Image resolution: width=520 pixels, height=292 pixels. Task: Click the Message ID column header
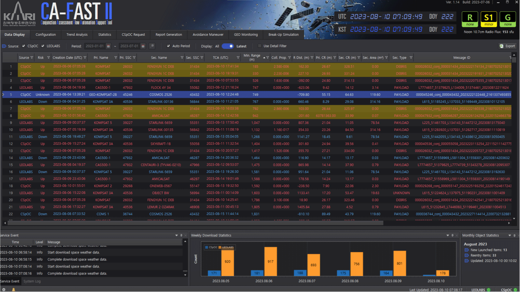pos(462,57)
